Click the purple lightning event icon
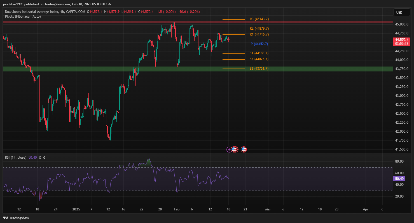Screen dimensions: 414x223 [229, 149]
